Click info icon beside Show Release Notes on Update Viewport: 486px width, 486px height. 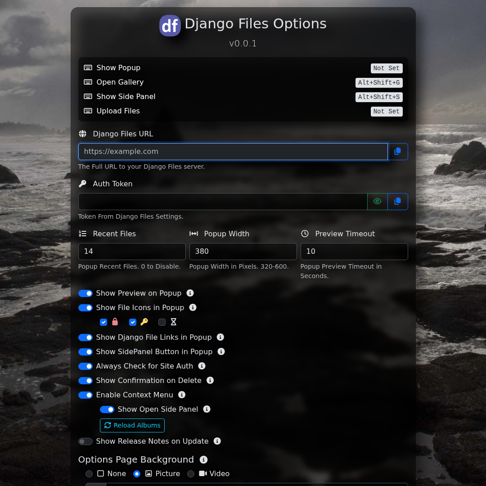coord(217,441)
